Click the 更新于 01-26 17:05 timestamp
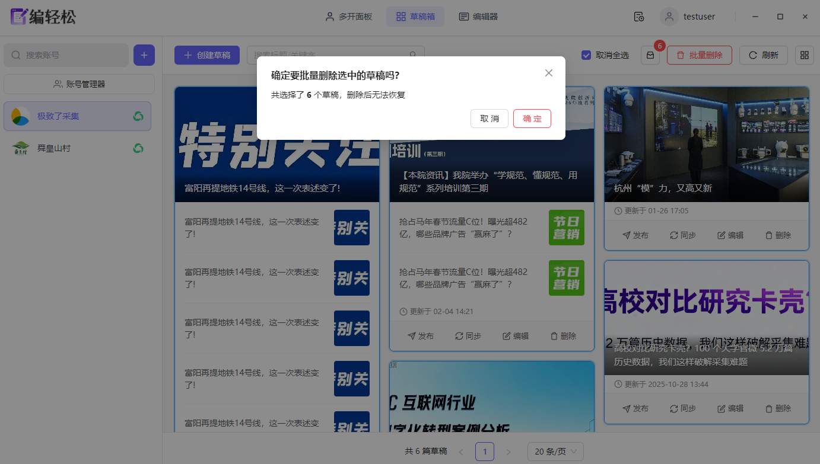This screenshot has width=820, height=464. (x=651, y=211)
